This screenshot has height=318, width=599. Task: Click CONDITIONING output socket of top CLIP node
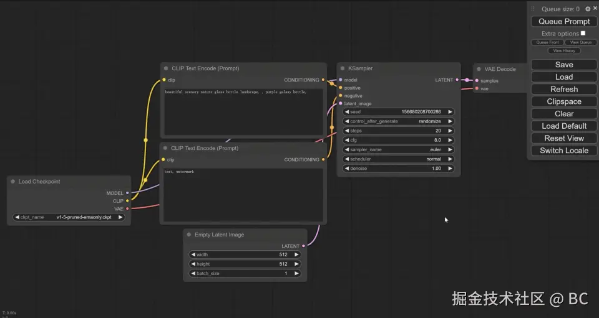pos(323,80)
